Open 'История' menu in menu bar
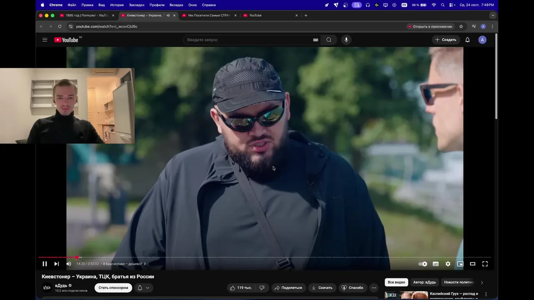The image size is (534, 300). [117, 5]
